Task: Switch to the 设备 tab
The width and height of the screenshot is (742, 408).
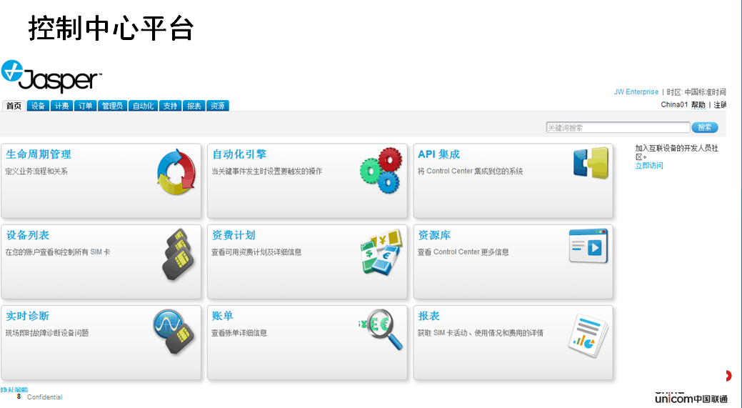Action: point(38,106)
